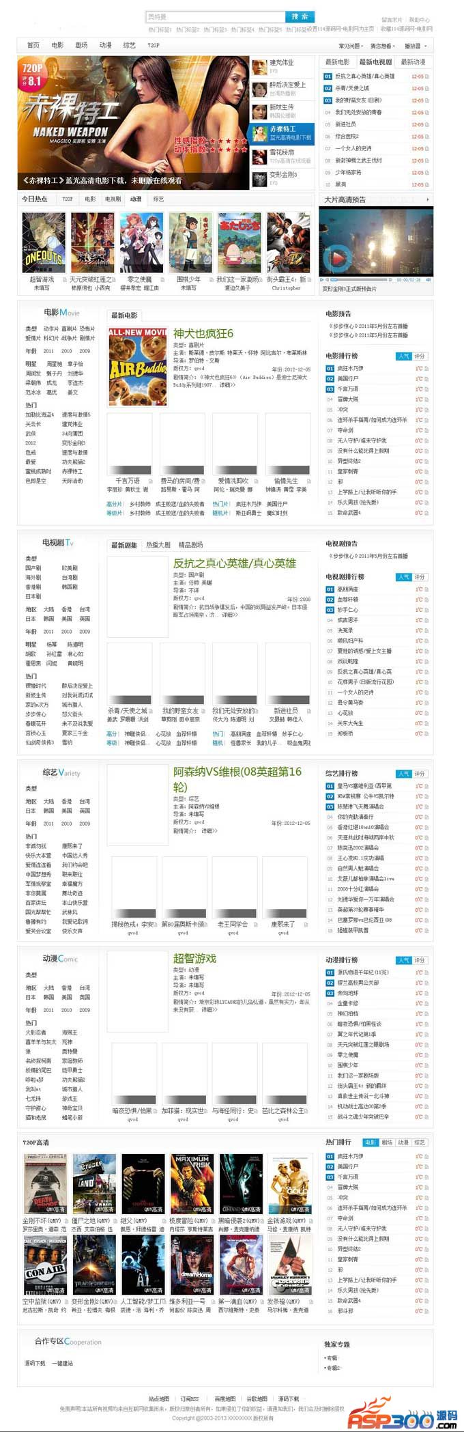464x1432 pixels.
Task: Open 动漫 in the main navigation bar
Action: coord(105,45)
